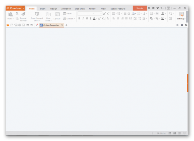Screen dimensions: 194x141
Task: Click the font color A swatch
Action: pos(94,19)
